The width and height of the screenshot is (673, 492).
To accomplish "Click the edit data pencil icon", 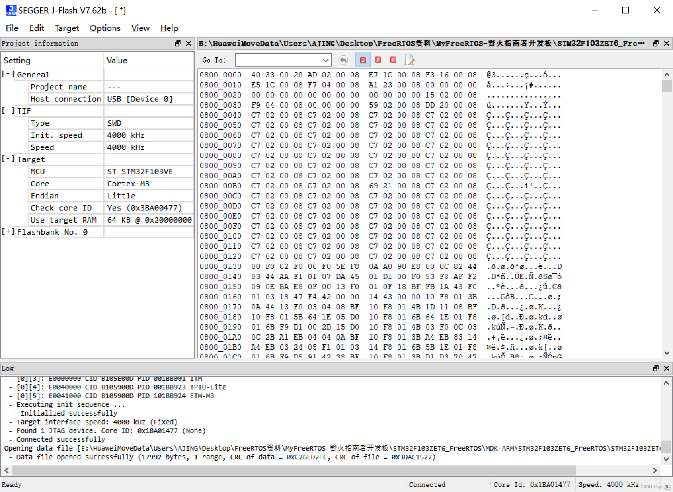I will click(409, 60).
